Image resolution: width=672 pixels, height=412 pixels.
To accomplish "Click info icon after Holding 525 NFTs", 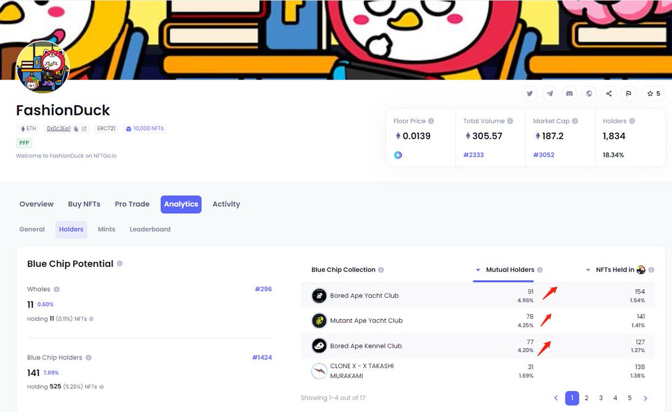I will (101, 387).
